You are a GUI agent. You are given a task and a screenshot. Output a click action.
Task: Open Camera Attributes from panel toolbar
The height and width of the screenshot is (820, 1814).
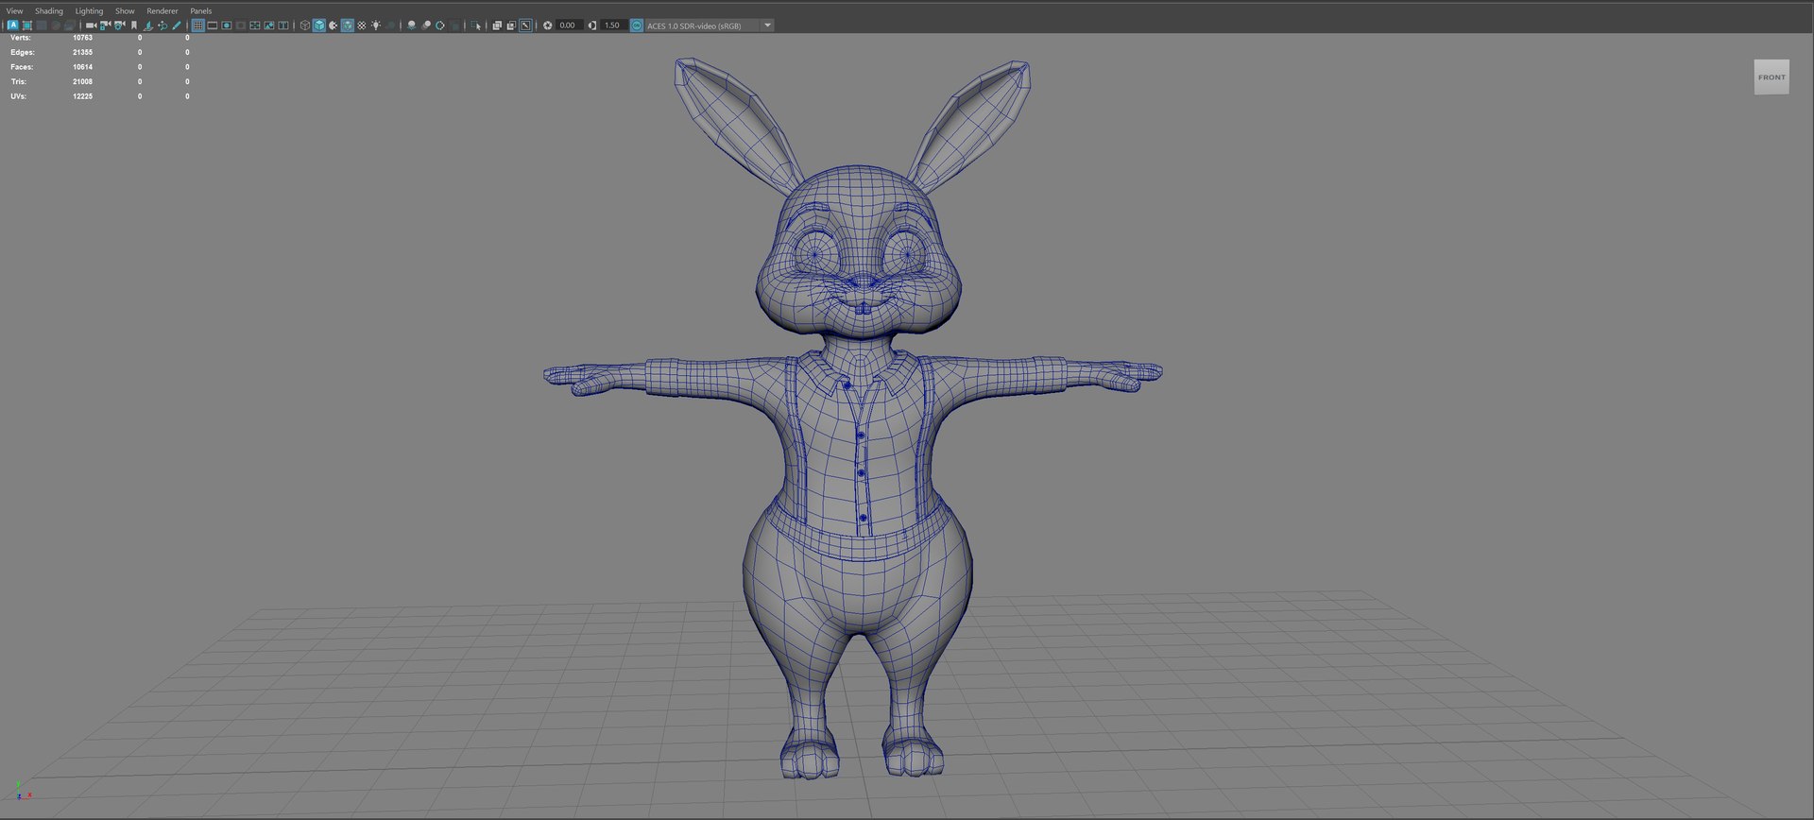[x=119, y=26]
